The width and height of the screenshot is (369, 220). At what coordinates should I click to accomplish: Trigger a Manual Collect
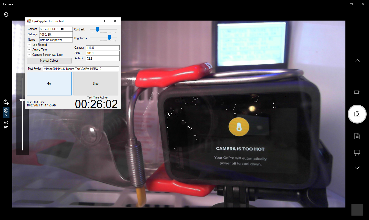coord(49,61)
